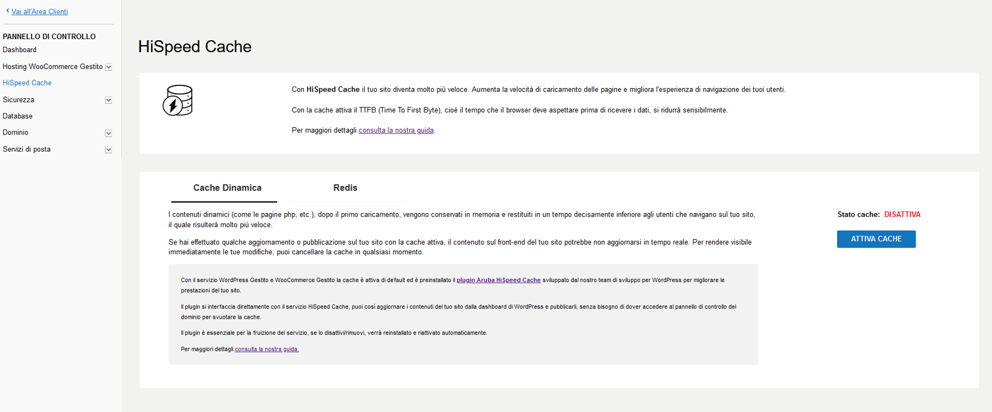Select Hosting WooCommerce Gestito menu item
The height and width of the screenshot is (412, 992).
53,67
